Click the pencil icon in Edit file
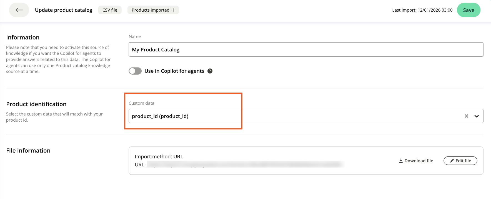Viewport: 491px width, 199px height. tap(452, 161)
